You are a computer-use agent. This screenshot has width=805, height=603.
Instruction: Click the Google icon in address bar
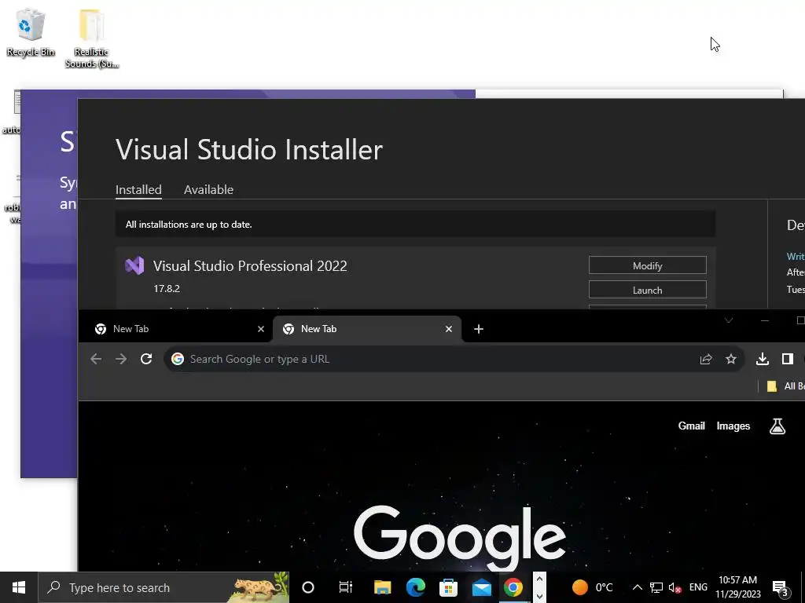point(178,359)
